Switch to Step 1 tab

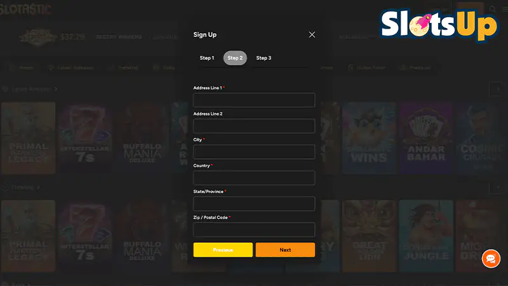pyautogui.click(x=207, y=58)
